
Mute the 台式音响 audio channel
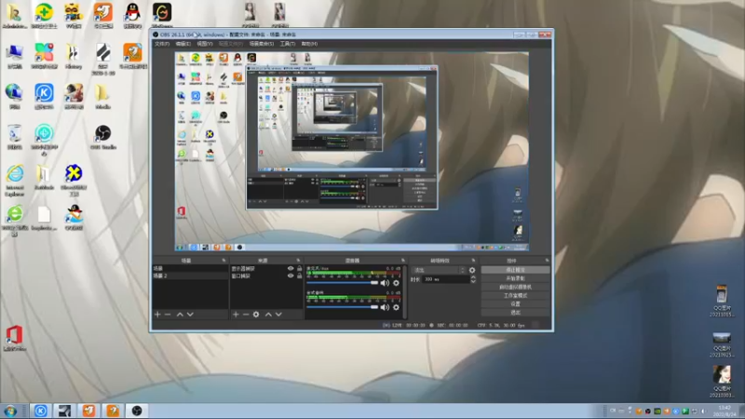385,307
